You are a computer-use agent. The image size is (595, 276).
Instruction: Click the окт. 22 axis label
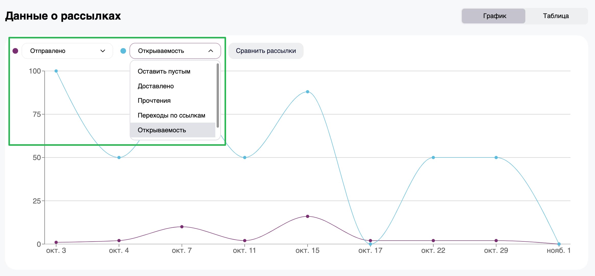(x=433, y=251)
